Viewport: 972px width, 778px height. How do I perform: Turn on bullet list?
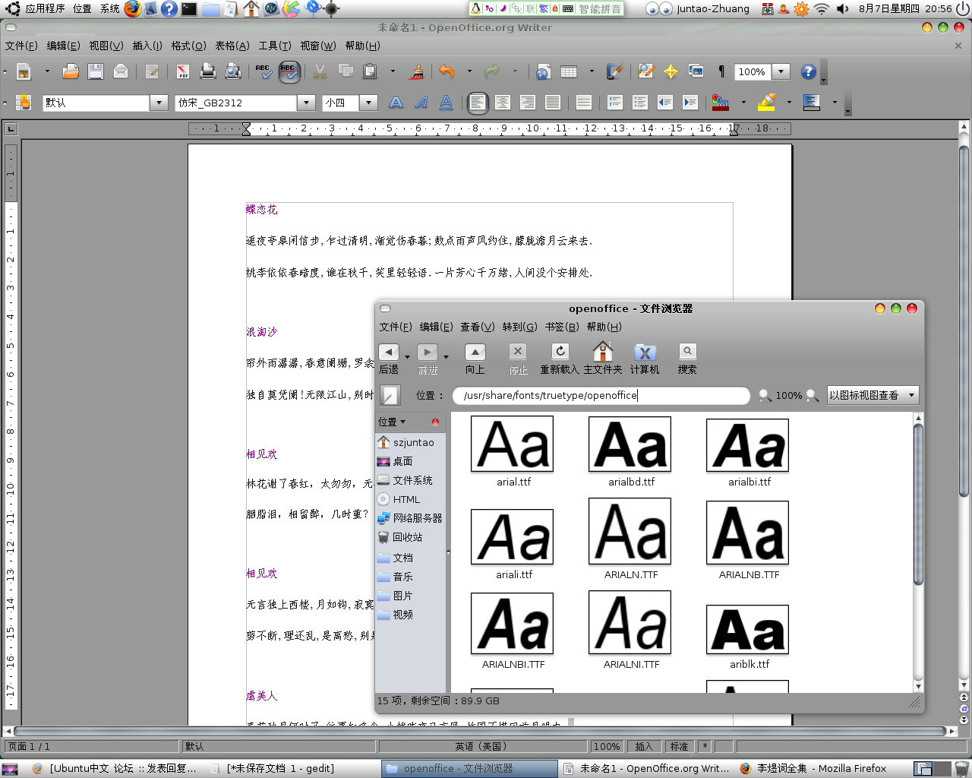point(640,103)
